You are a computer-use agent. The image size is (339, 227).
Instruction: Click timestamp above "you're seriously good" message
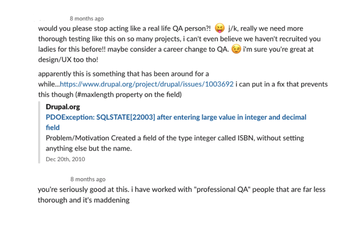tap(88, 179)
